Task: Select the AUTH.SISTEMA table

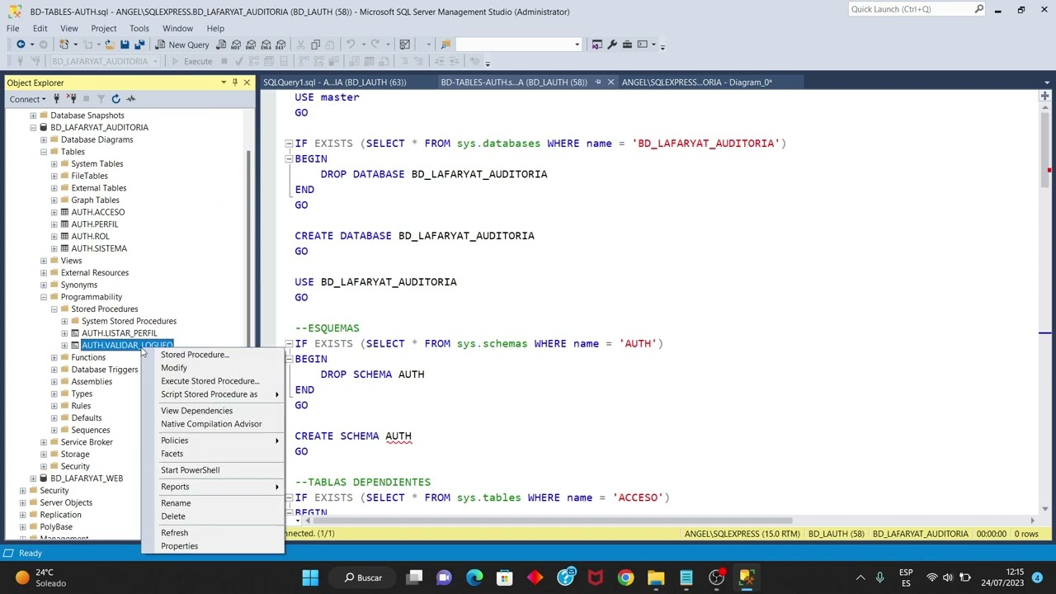Action: click(x=99, y=248)
